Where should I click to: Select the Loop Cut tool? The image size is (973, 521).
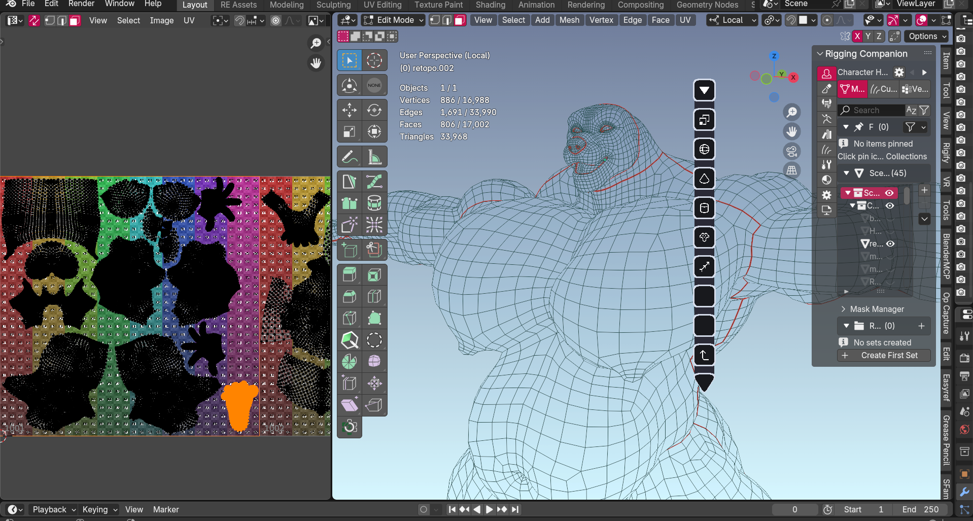click(x=374, y=296)
